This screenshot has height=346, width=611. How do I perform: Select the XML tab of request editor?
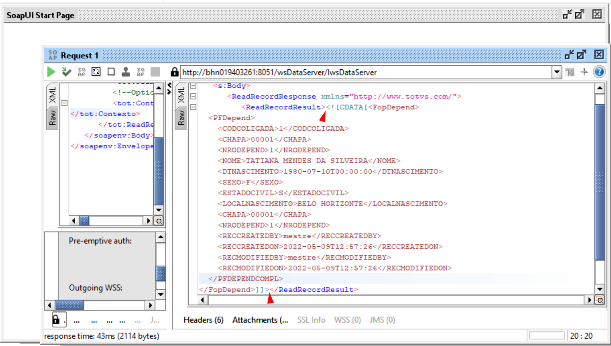pos(53,95)
